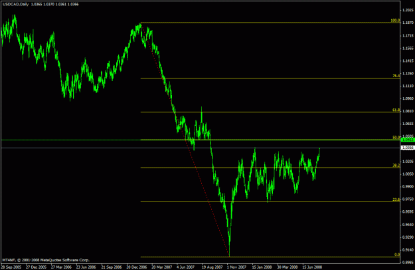The image size is (415, 270).
Task: Click the 0.9290 price axis label
Action: click(x=408, y=237)
